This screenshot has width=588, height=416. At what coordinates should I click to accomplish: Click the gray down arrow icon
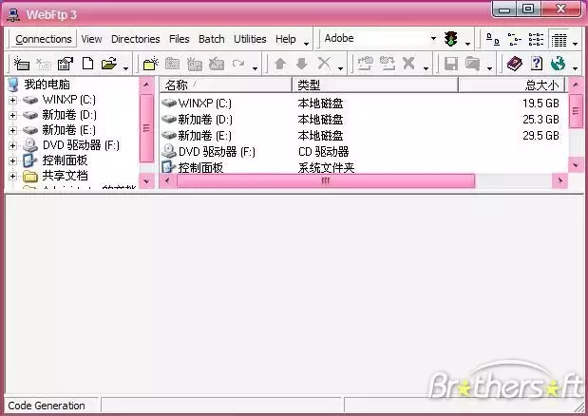(302, 64)
